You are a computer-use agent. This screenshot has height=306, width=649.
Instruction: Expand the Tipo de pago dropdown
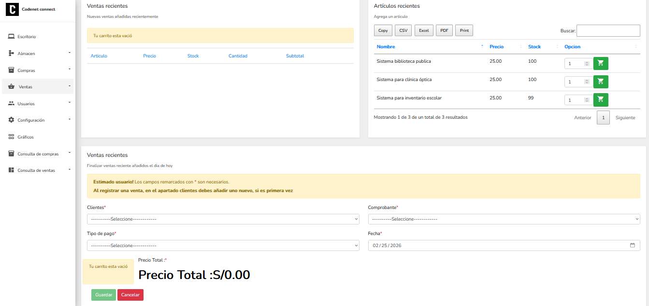[x=223, y=246]
